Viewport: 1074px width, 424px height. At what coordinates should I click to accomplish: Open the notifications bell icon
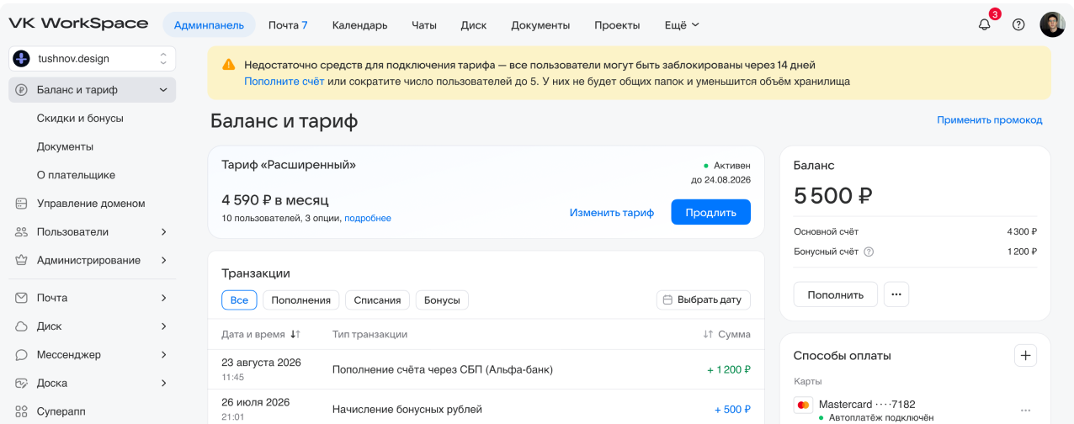coord(984,24)
